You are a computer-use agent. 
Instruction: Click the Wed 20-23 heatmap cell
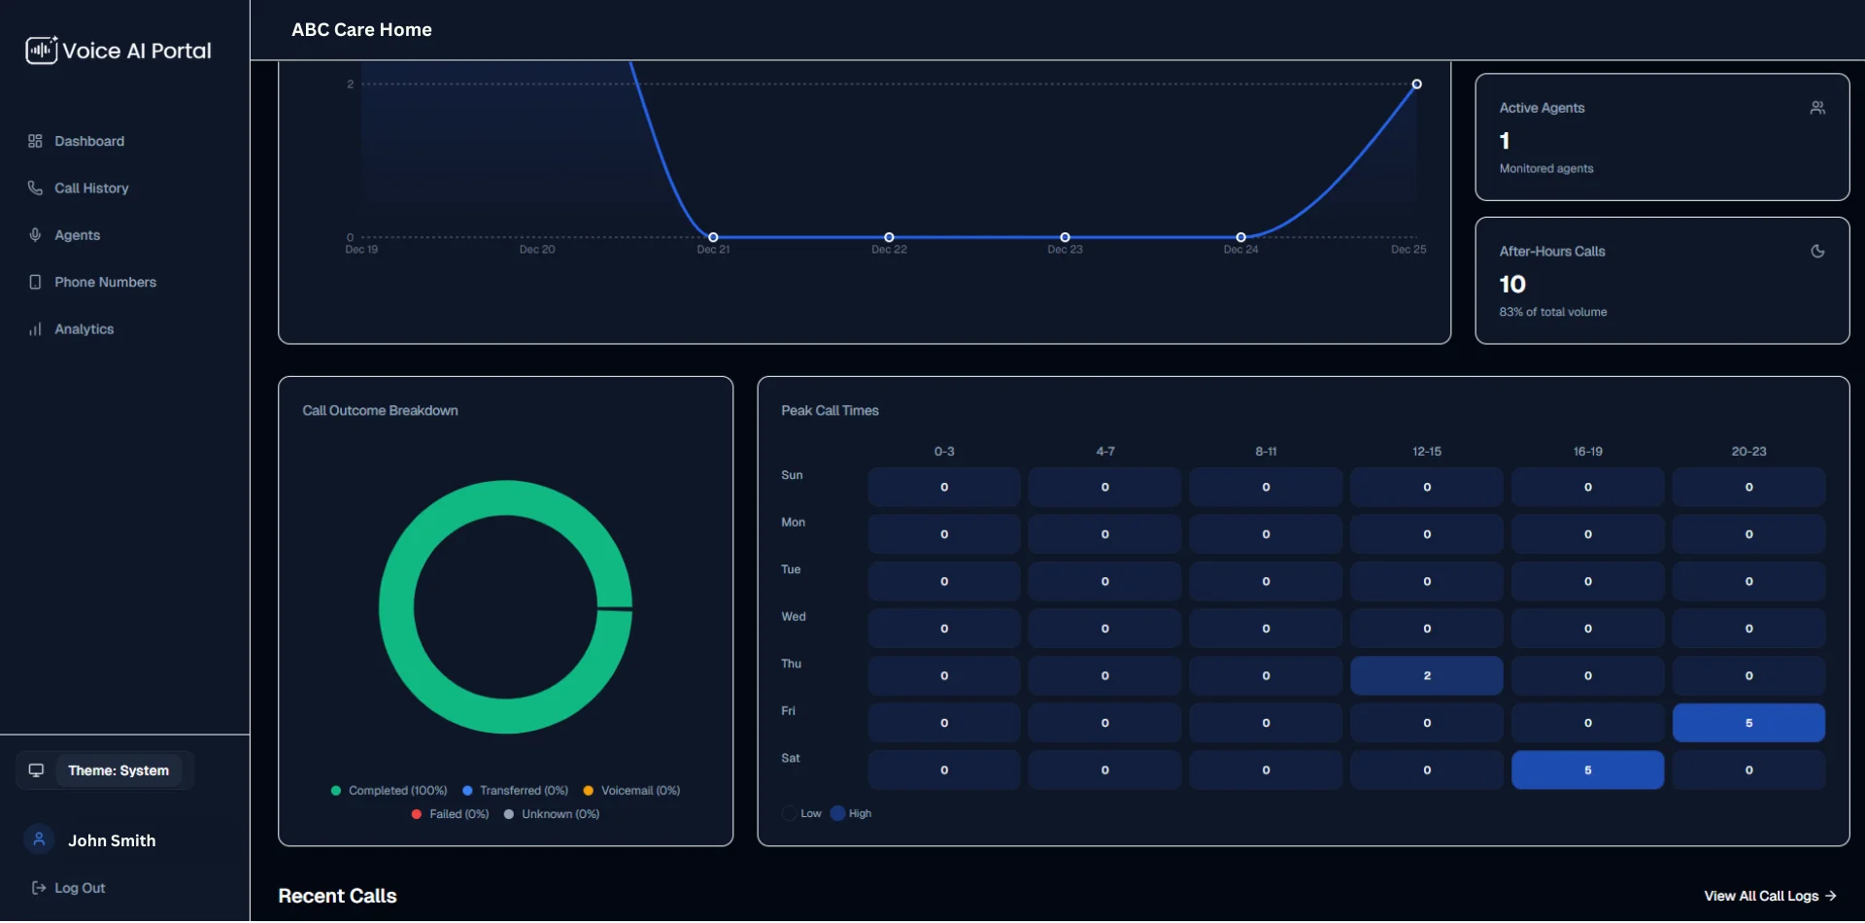pyautogui.click(x=1748, y=629)
